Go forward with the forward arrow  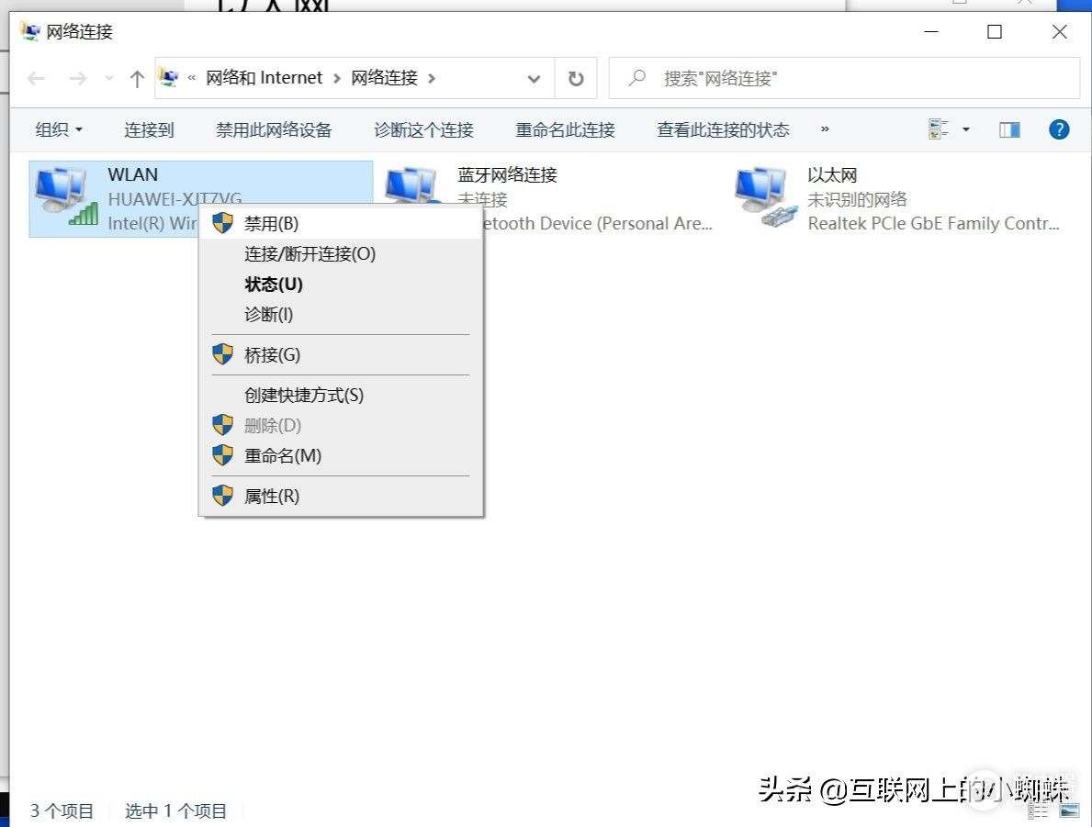coord(78,79)
